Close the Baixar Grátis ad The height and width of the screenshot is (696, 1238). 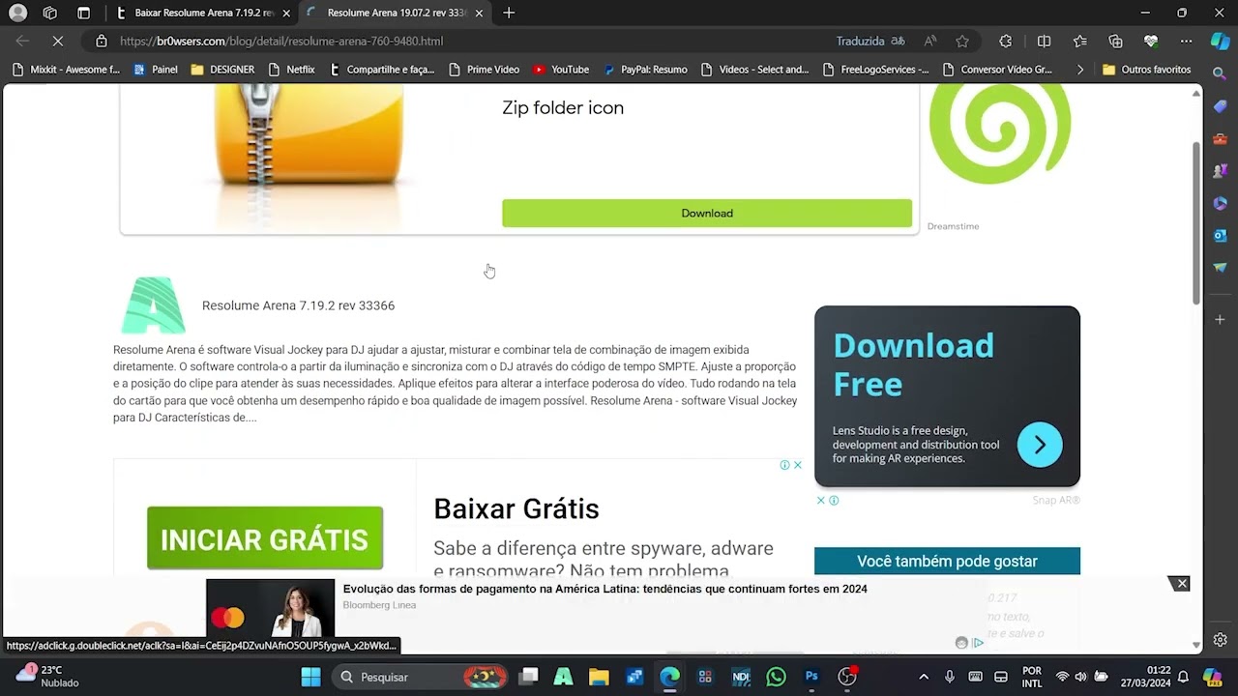click(798, 465)
